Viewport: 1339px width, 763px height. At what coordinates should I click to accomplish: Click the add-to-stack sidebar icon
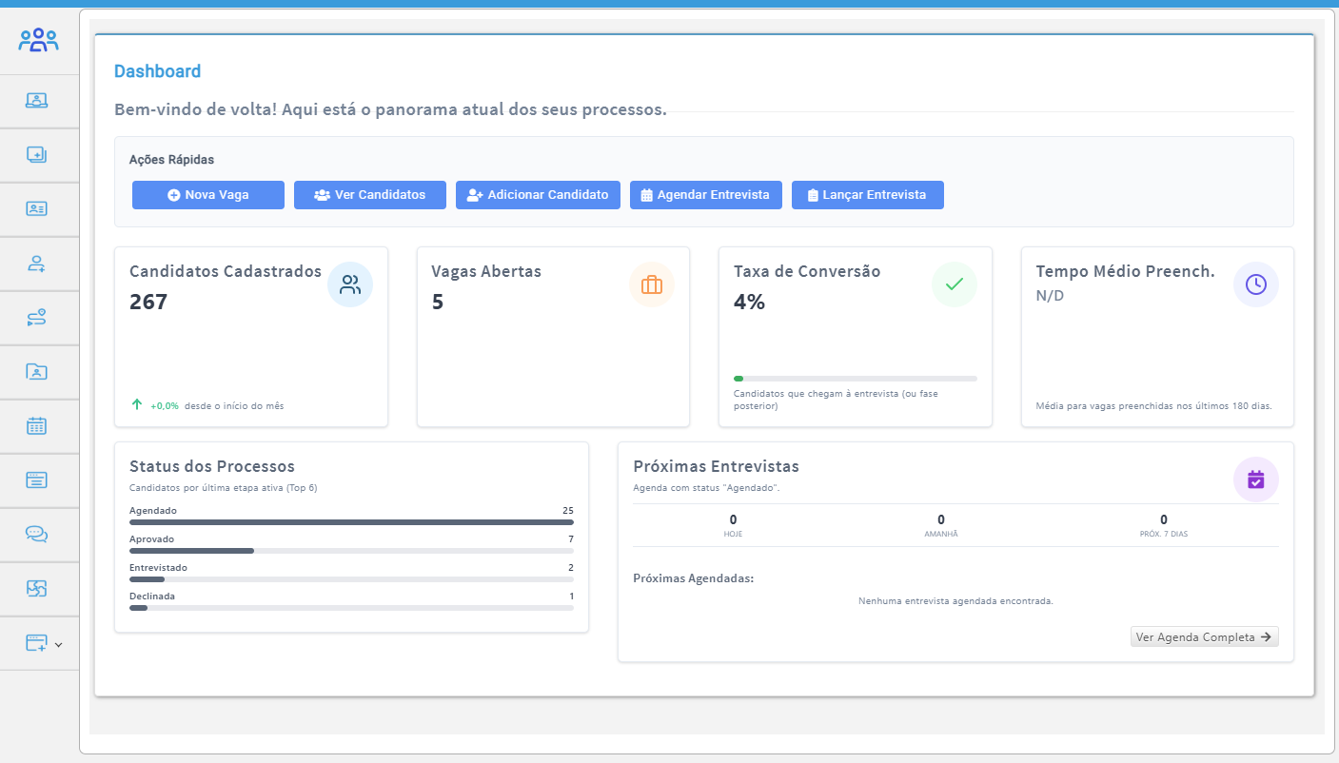click(x=37, y=155)
